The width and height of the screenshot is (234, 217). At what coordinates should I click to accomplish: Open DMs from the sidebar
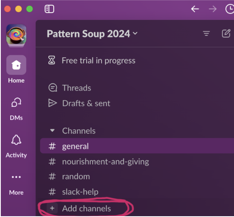(16, 109)
